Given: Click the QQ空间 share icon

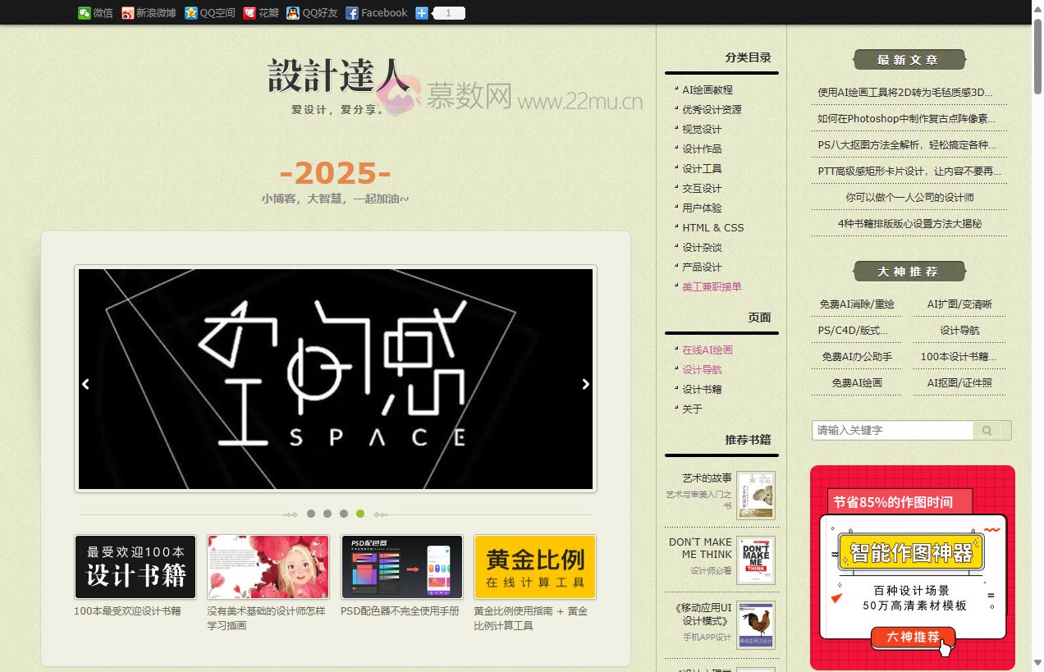Looking at the screenshot, I should click(x=191, y=13).
